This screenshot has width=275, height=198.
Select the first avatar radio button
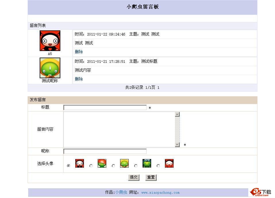point(68,165)
